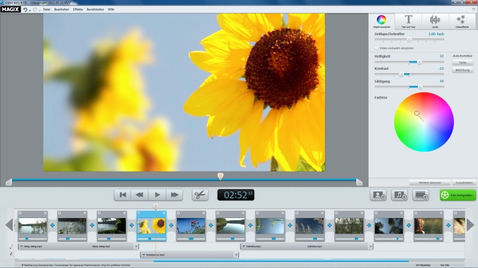Click the Helligkeit slider handle

coord(418,62)
